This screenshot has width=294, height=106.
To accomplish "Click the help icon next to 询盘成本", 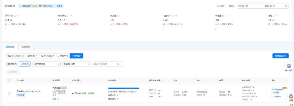I will pyautogui.click(x=172, y=16).
